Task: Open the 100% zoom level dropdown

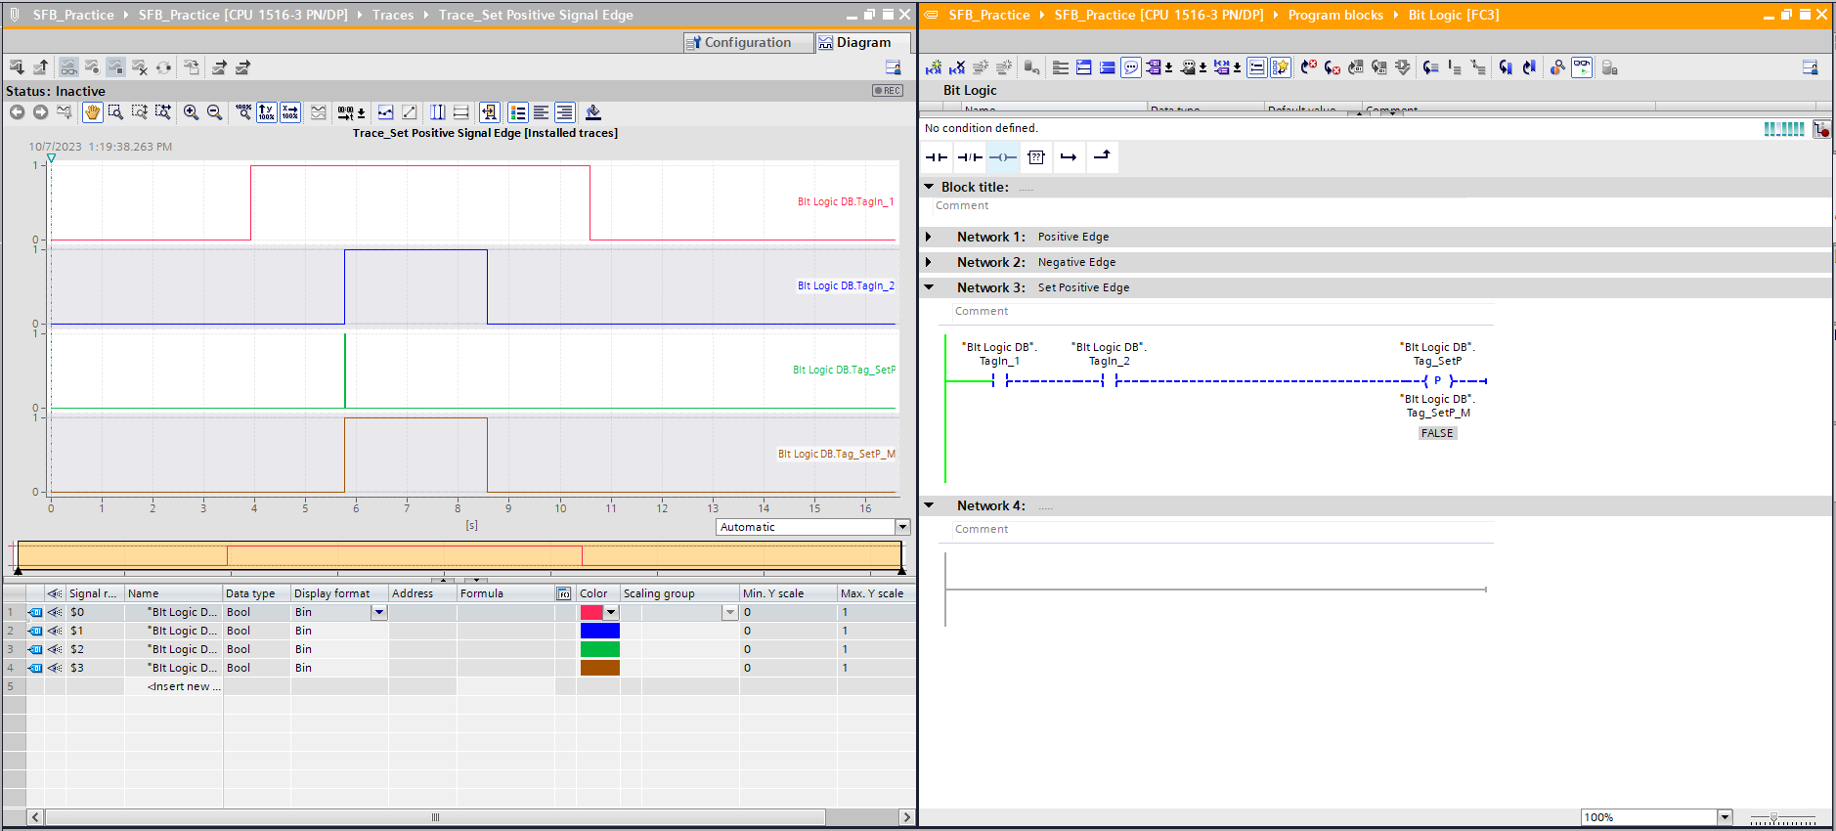Action: [x=1725, y=817]
